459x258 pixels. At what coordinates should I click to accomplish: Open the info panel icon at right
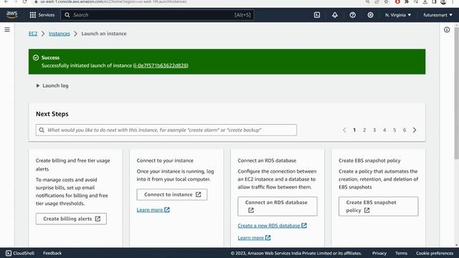point(447,29)
